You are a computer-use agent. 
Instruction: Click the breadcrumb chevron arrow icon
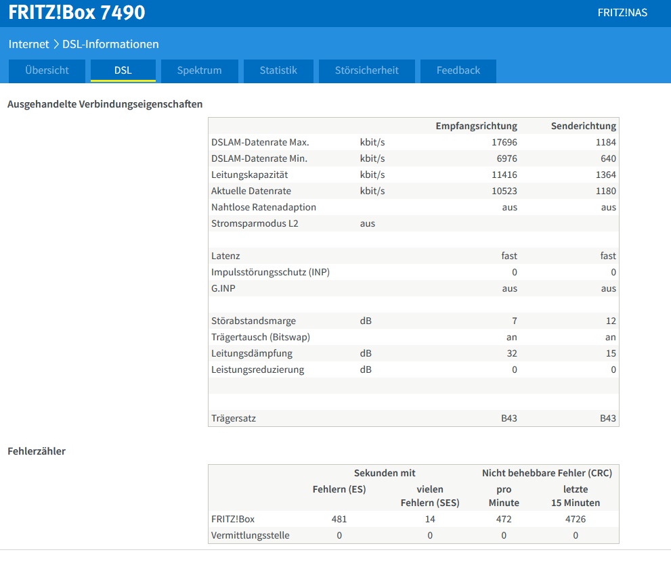56,44
